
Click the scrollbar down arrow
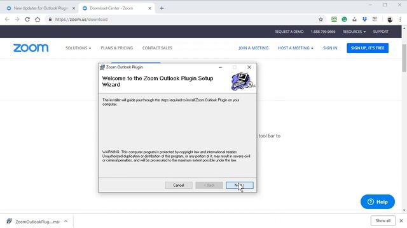(404, 210)
